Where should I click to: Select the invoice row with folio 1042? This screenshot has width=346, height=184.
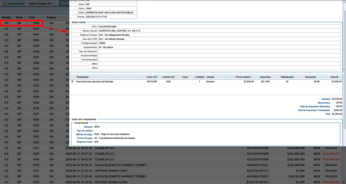pos(35,29)
